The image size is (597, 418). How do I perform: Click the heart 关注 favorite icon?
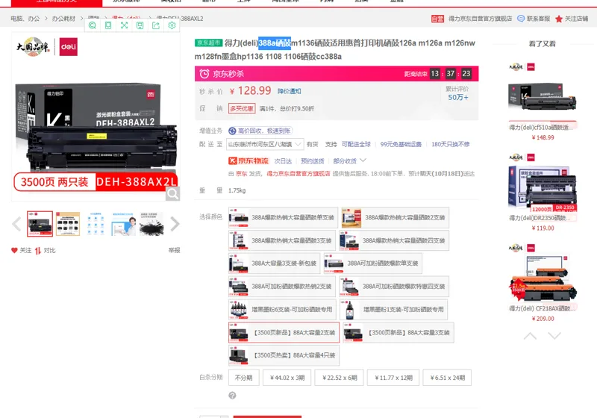pos(14,250)
